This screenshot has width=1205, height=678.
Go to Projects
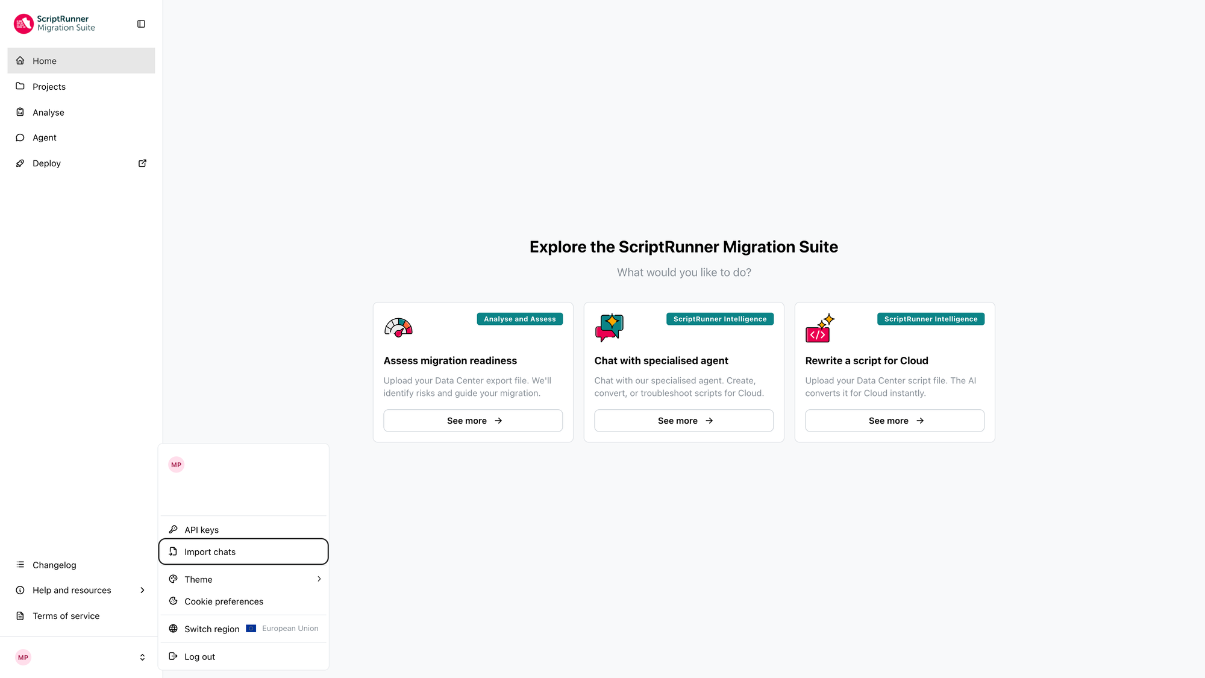(81, 86)
